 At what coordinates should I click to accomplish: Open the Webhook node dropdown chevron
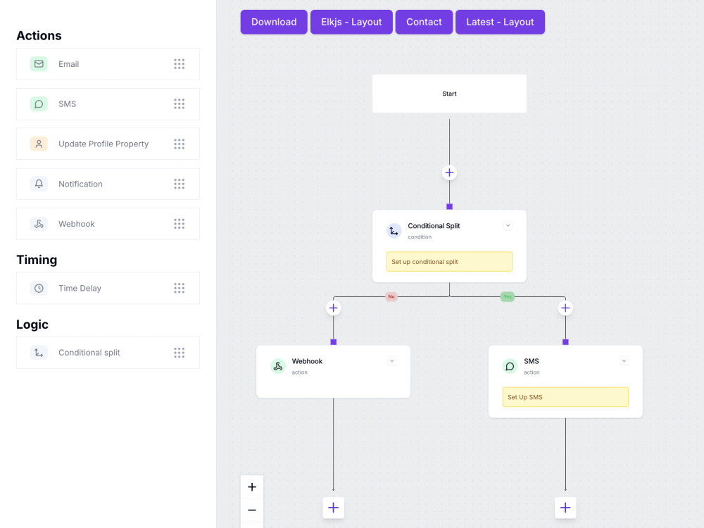[x=392, y=361]
